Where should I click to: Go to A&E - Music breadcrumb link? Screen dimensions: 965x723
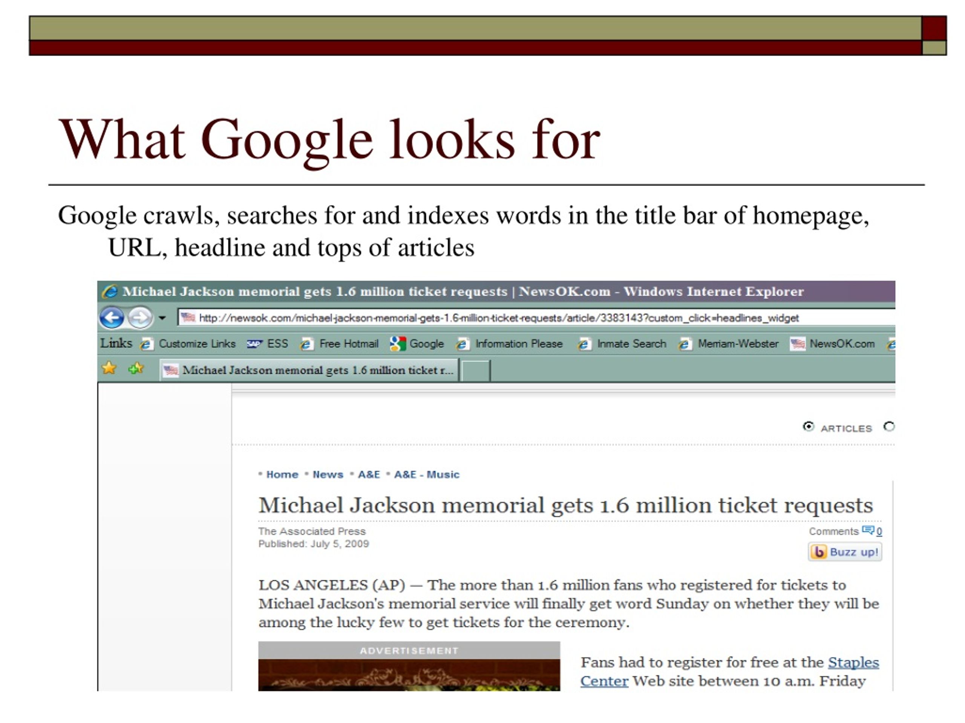coord(427,474)
